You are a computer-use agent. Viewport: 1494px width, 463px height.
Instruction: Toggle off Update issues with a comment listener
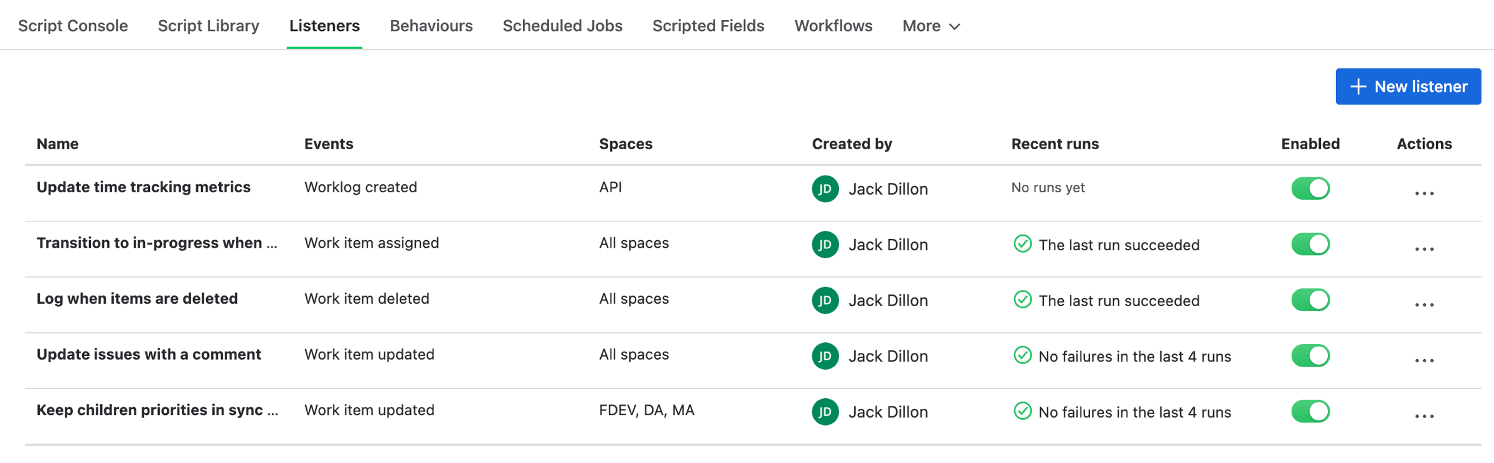[x=1310, y=355]
